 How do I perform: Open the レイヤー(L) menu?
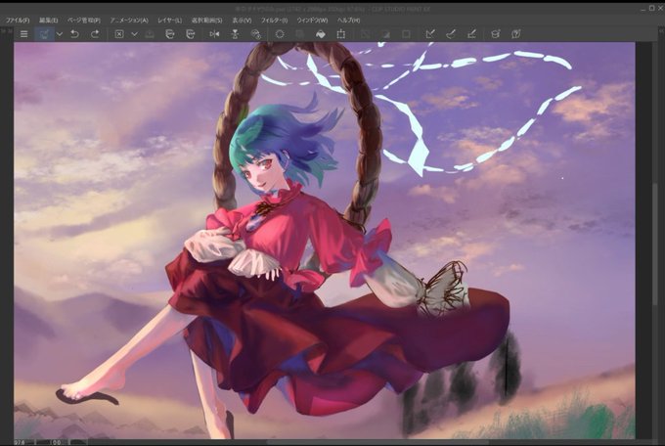tap(169, 21)
